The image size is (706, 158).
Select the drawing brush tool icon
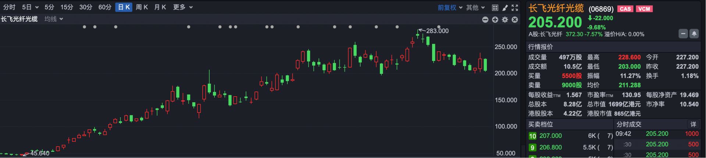(505, 7)
